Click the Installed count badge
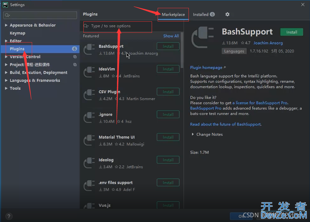 212,14
